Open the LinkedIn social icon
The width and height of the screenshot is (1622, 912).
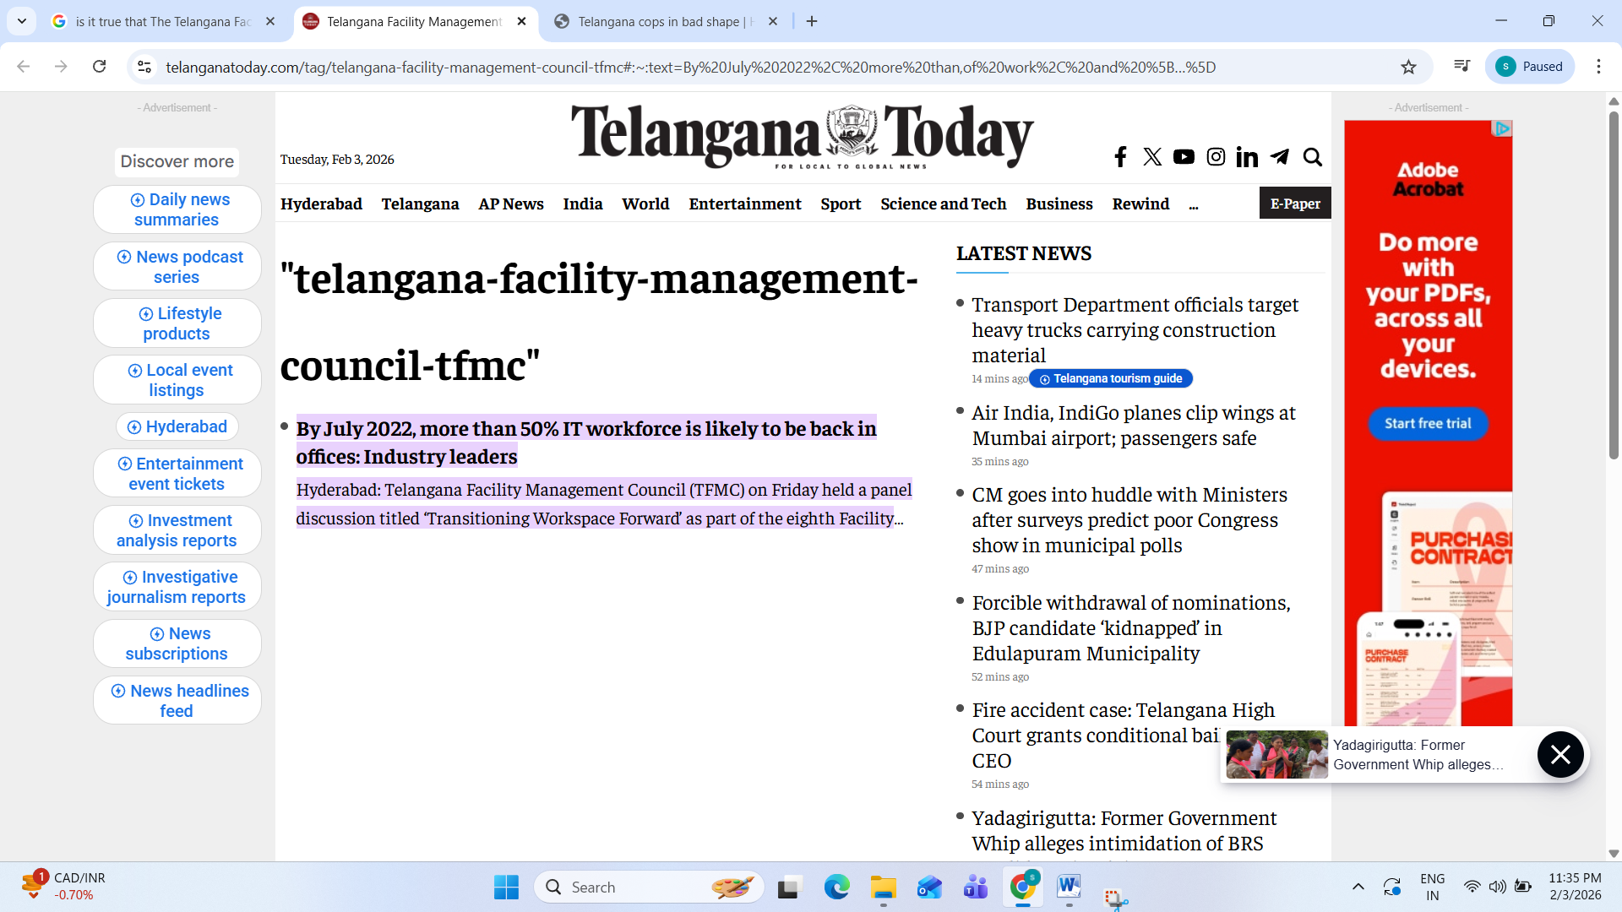[x=1247, y=157]
